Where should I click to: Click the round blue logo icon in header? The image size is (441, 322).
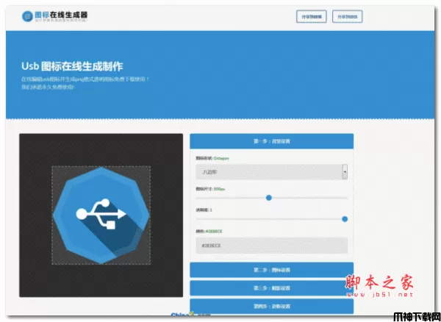pos(27,16)
